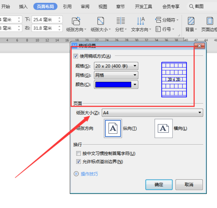Uncheck 使用稿纸方式 checkbox

tap(76, 56)
